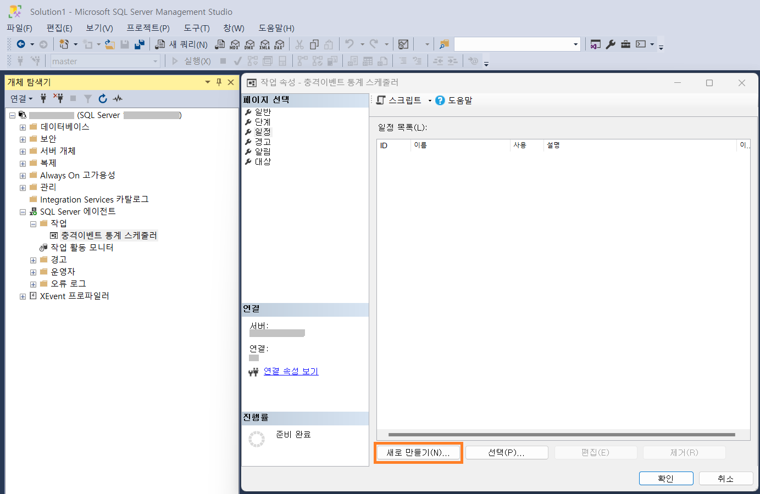This screenshot has width=760, height=494.
Task: Select Integration Services 카탈로그 in tree
Action: coord(95,200)
